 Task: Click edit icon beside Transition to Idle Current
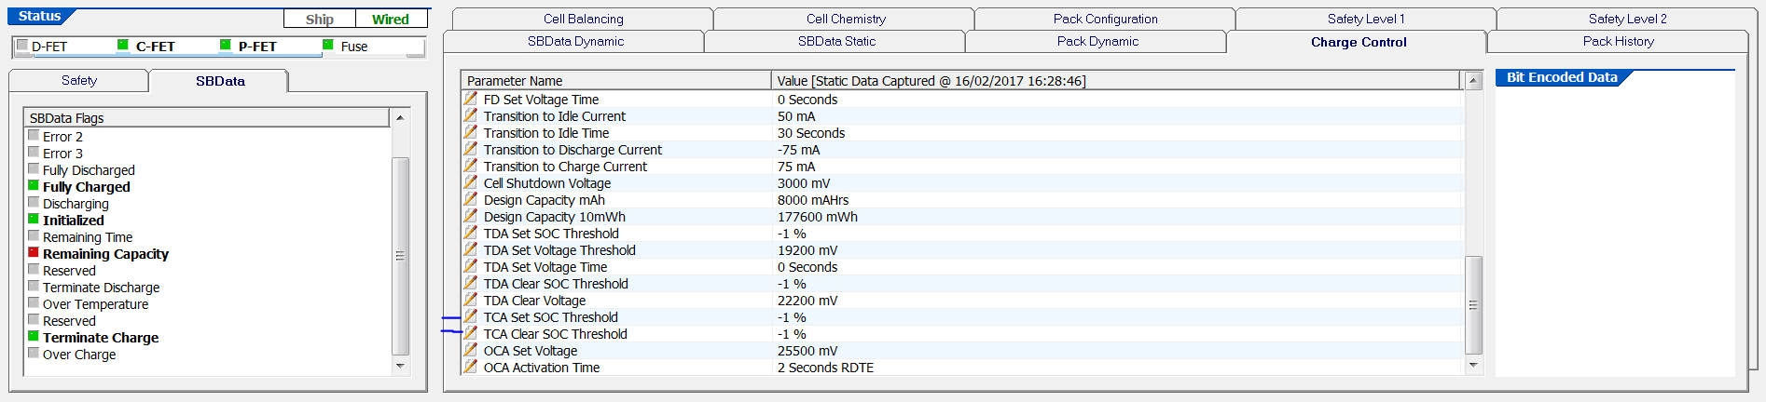click(x=471, y=115)
